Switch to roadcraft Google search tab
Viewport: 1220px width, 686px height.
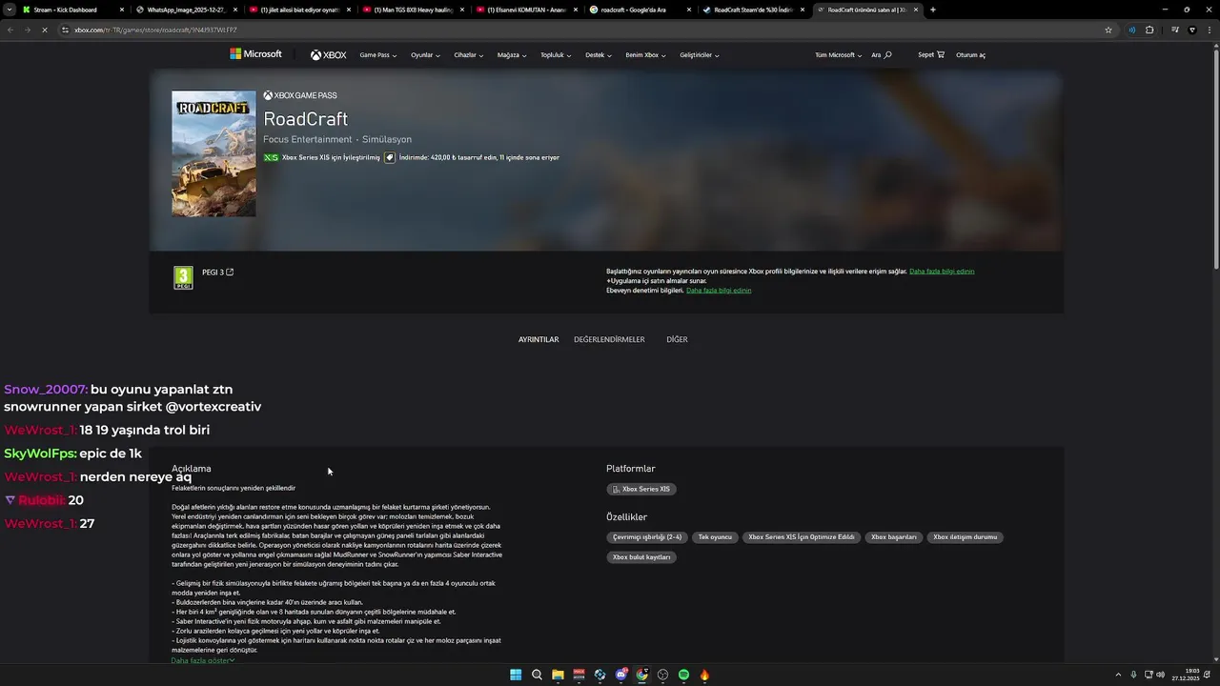(640, 10)
